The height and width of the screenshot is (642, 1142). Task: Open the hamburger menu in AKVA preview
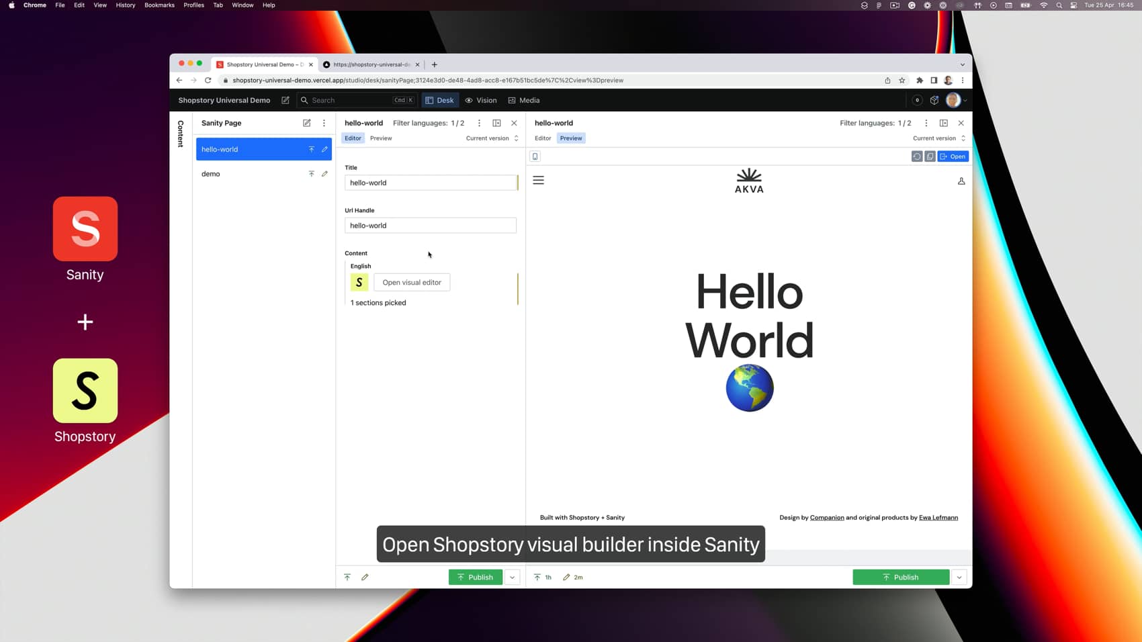click(539, 181)
